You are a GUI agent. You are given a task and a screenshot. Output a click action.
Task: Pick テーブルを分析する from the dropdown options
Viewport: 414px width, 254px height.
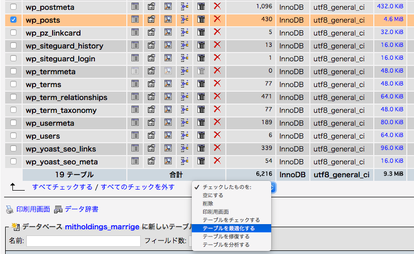tap(226, 245)
